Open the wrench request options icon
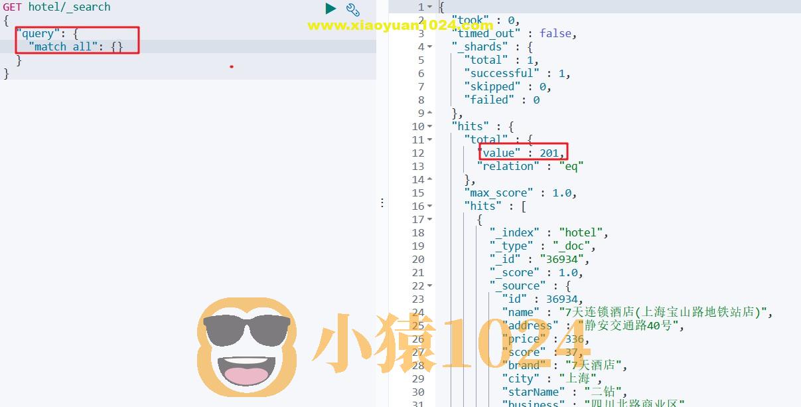Image resolution: width=801 pixels, height=407 pixels. [352, 9]
